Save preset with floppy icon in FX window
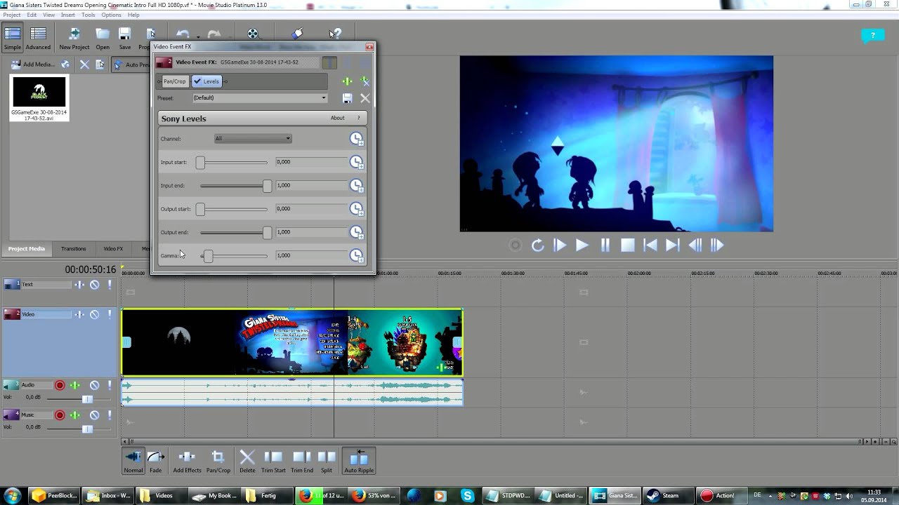This screenshot has height=505, width=899. pyautogui.click(x=347, y=98)
